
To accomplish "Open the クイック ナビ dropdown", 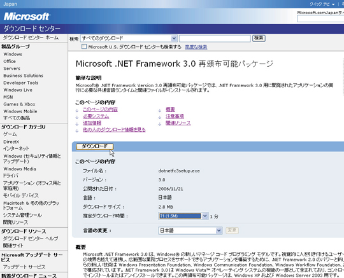I will tap(322, 4).
